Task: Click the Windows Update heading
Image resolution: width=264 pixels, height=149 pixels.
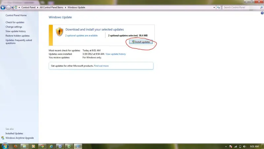Action: [60, 17]
